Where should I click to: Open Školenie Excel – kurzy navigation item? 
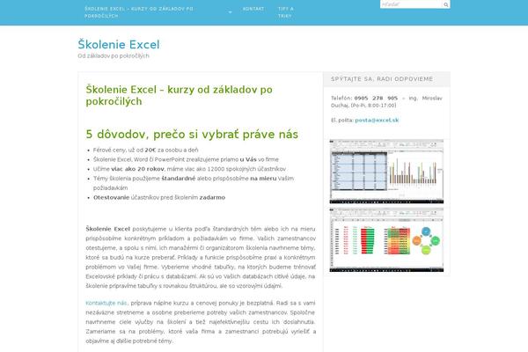pos(139,12)
